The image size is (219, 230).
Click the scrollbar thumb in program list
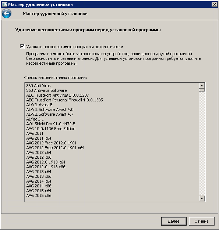[x=202, y=90]
